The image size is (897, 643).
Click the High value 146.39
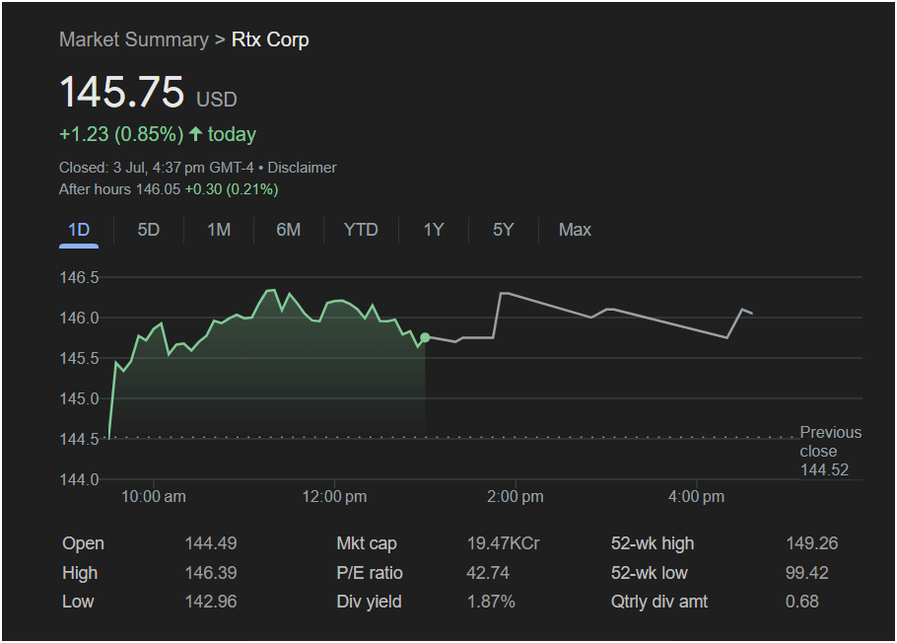click(211, 573)
